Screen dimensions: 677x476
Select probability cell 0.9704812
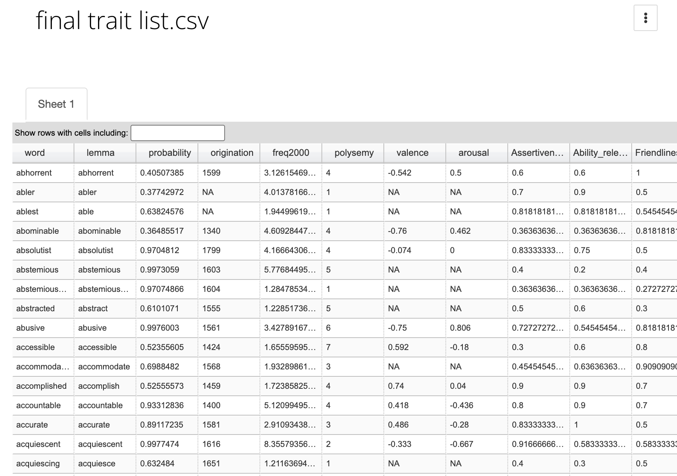pos(160,250)
